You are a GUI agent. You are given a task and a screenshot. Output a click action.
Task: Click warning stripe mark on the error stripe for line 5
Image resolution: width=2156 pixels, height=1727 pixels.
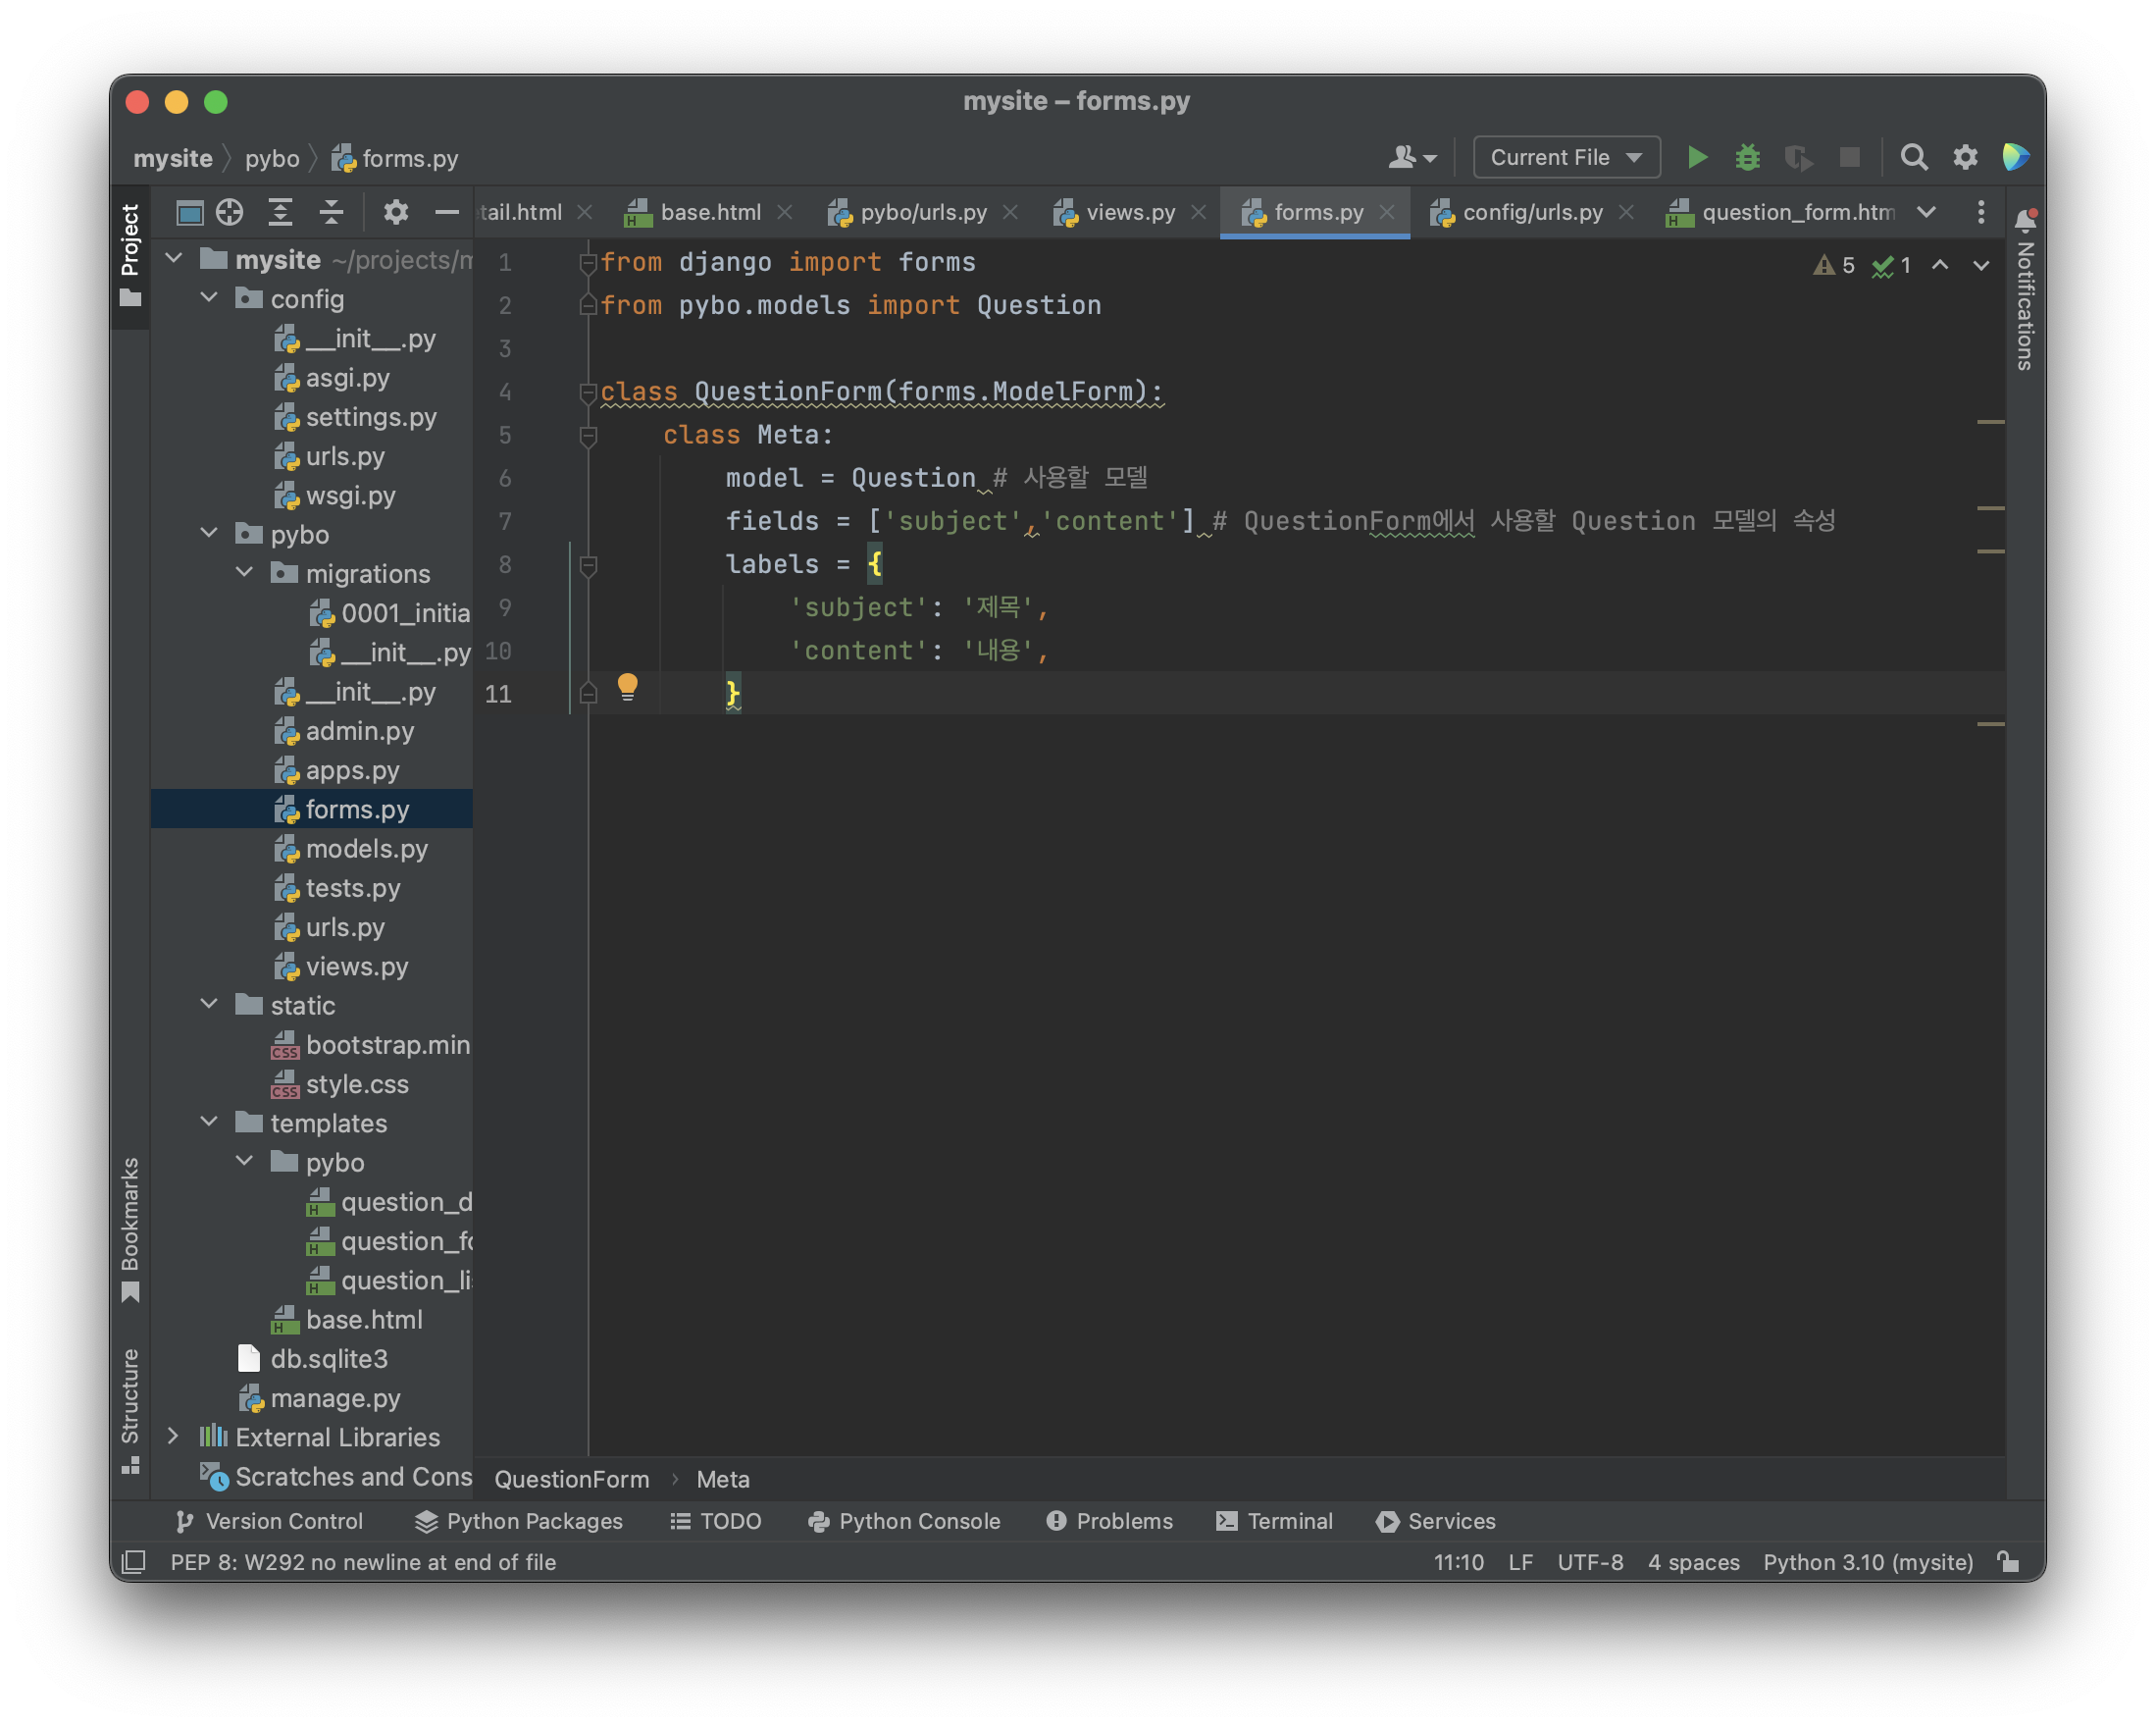[1990, 422]
